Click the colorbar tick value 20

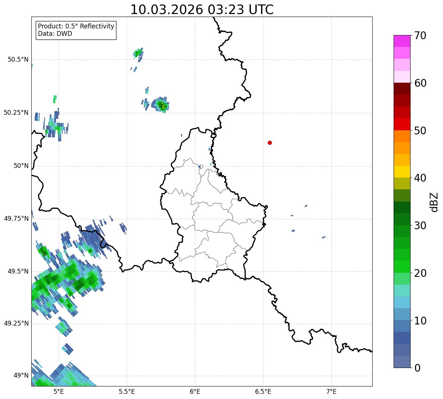420,273
